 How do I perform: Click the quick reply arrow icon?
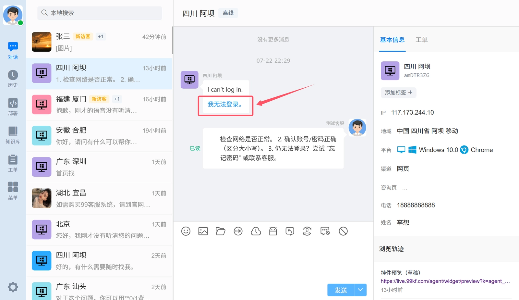click(290, 231)
